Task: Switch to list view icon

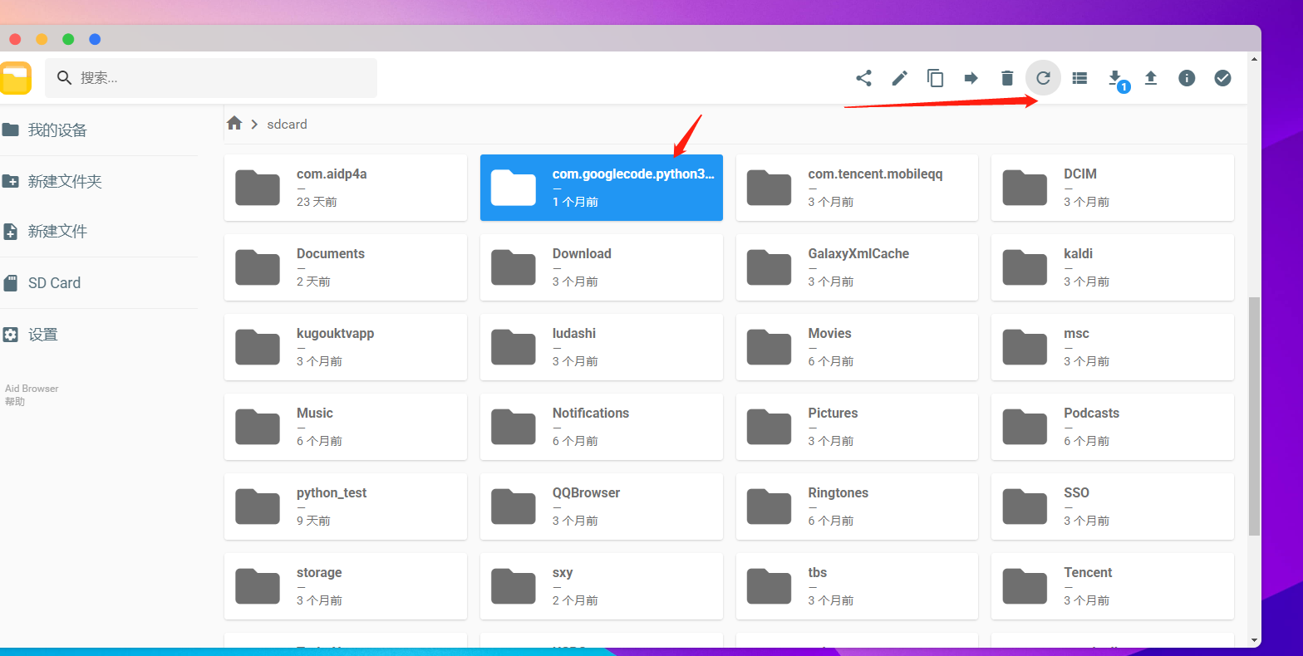Action: coord(1079,78)
